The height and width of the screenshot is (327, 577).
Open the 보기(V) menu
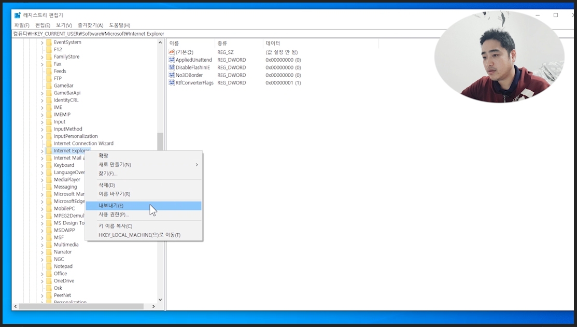64,25
